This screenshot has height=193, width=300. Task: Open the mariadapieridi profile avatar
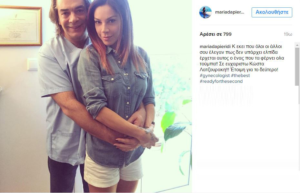(205, 12)
